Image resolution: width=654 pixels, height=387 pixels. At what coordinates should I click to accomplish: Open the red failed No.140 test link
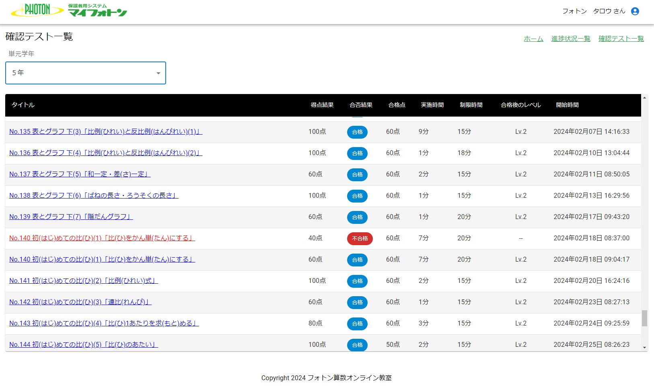click(102, 238)
